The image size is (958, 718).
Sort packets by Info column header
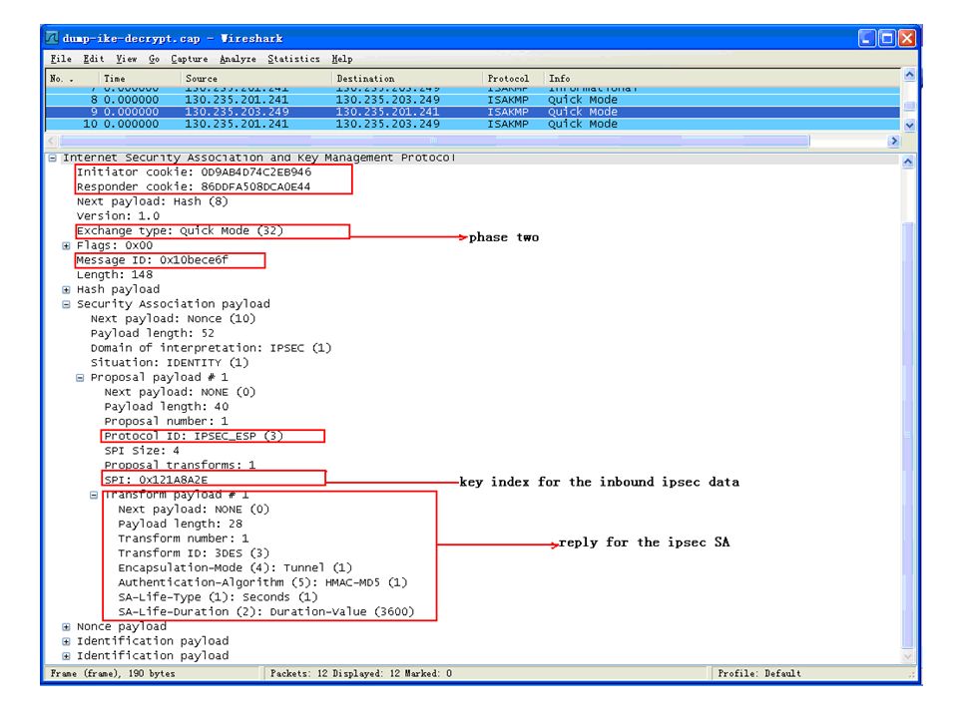pyautogui.click(x=721, y=78)
